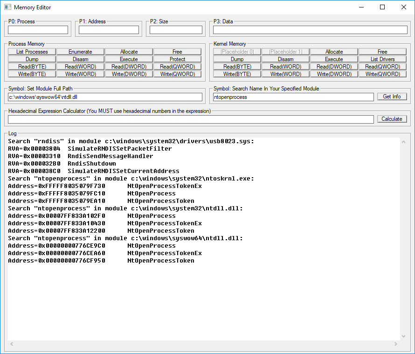Focus the P1: Address input field
The image size is (415, 354).
point(109,30)
